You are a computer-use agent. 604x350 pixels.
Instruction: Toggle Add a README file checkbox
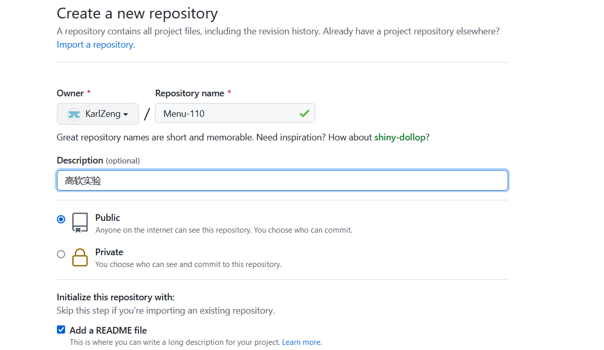click(61, 330)
